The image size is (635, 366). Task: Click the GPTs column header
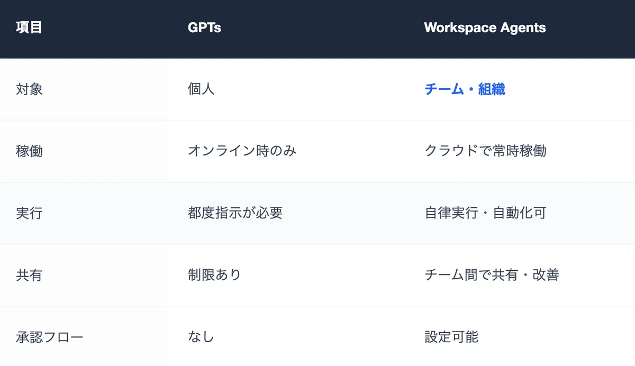point(204,28)
